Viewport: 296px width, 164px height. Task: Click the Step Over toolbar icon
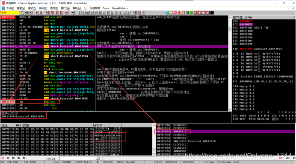(51, 13)
